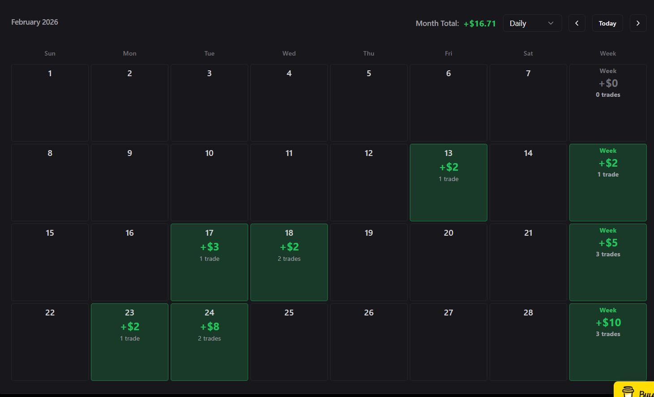Click the weekly summary showing +$10
Viewport: 654px width, 397px height.
pyautogui.click(x=608, y=342)
